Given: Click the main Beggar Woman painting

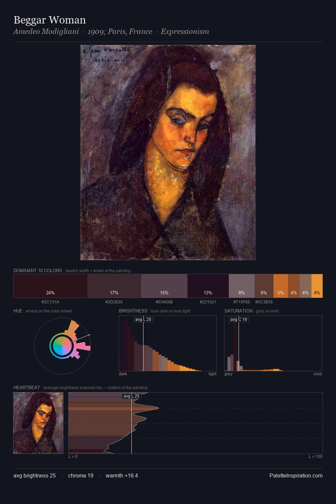Looking at the screenshot, I should [168, 153].
